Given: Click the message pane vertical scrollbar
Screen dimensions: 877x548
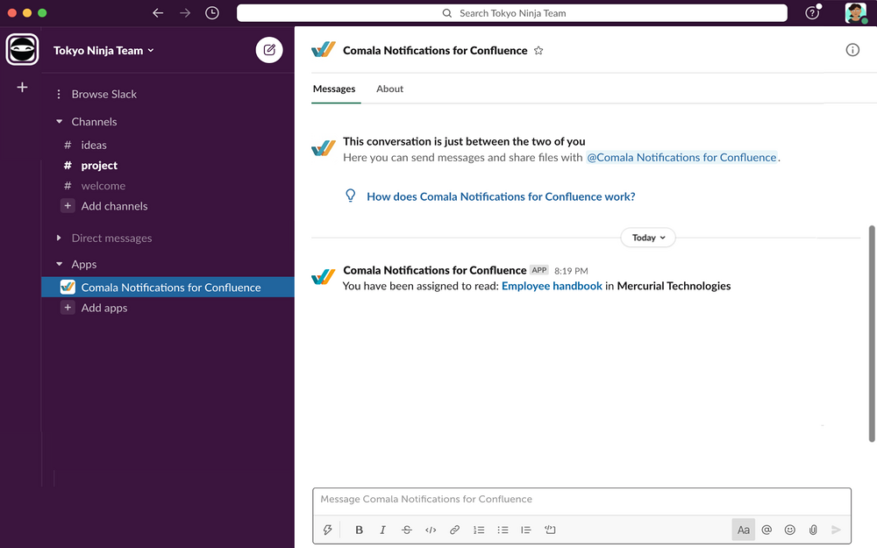Looking at the screenshot, I should click(872, 334).
